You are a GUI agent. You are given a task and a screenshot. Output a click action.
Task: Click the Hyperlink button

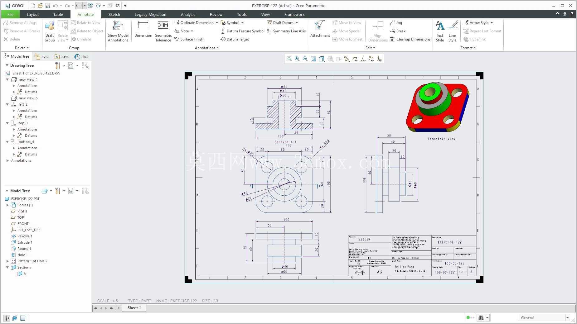(474, 39)
